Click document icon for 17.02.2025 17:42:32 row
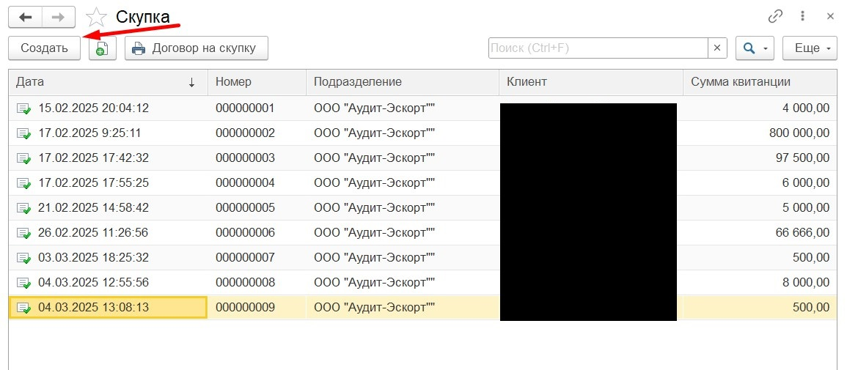Screen dimensions: 847x370 pyautogui.click(x=23, y=158)
